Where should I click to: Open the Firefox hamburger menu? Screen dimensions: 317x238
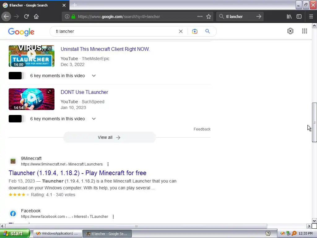pos(311,16)
